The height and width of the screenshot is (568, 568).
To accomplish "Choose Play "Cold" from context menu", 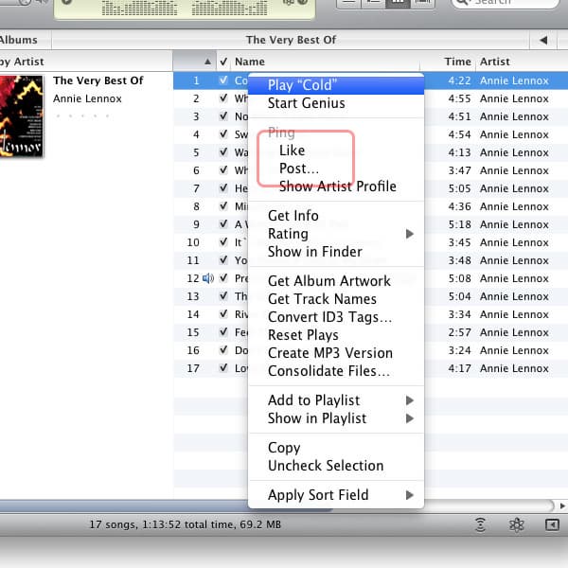I will tap(336, 85).
